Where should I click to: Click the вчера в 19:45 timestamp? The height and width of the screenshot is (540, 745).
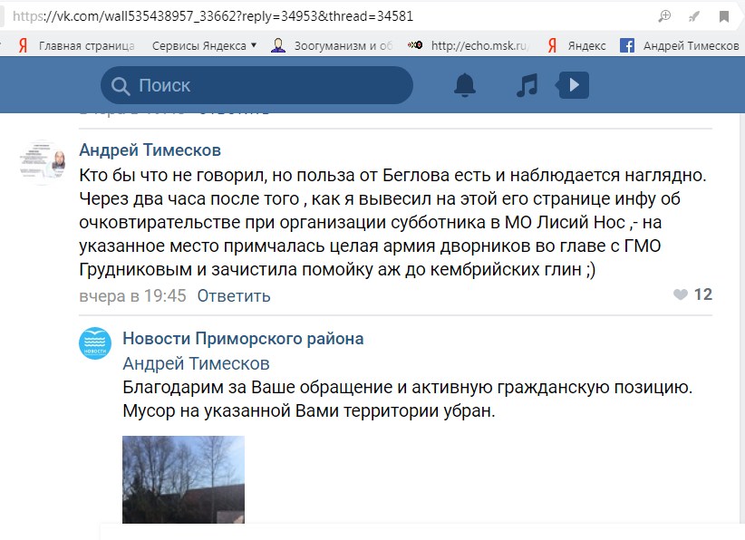[x=132, y=295]
